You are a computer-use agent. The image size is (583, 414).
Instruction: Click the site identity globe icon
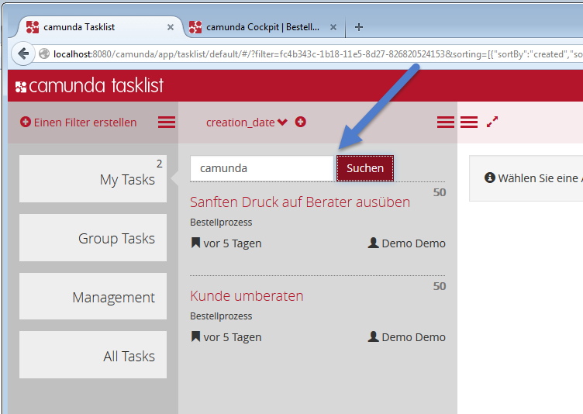point(44,54)
